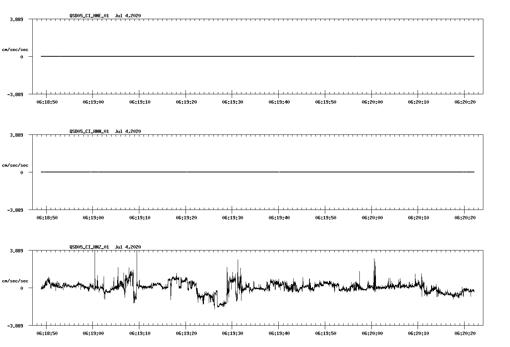
Task: Click the 3.889 upper limit of HNE plot
Action: [17, 19]
